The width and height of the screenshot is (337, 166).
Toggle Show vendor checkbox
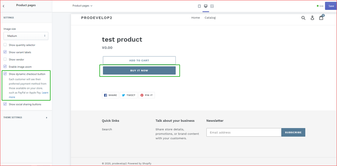pos(5,59)
